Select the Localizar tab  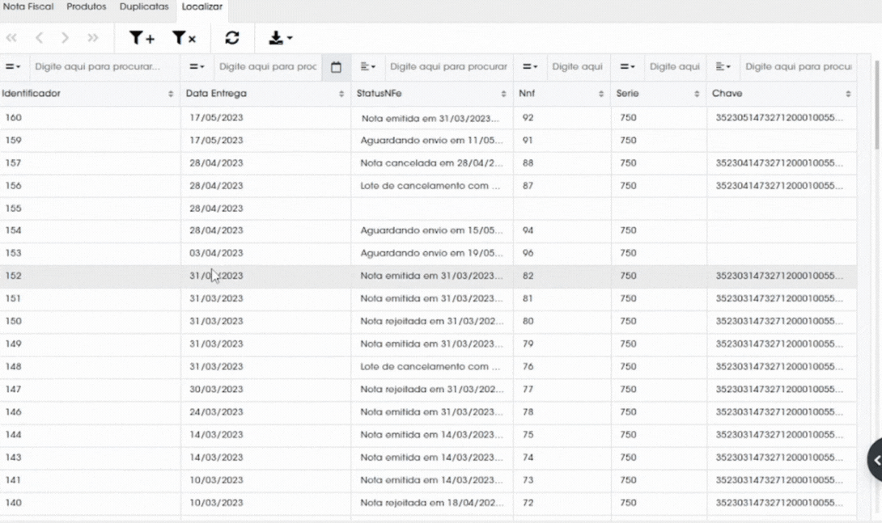point(202,6)
